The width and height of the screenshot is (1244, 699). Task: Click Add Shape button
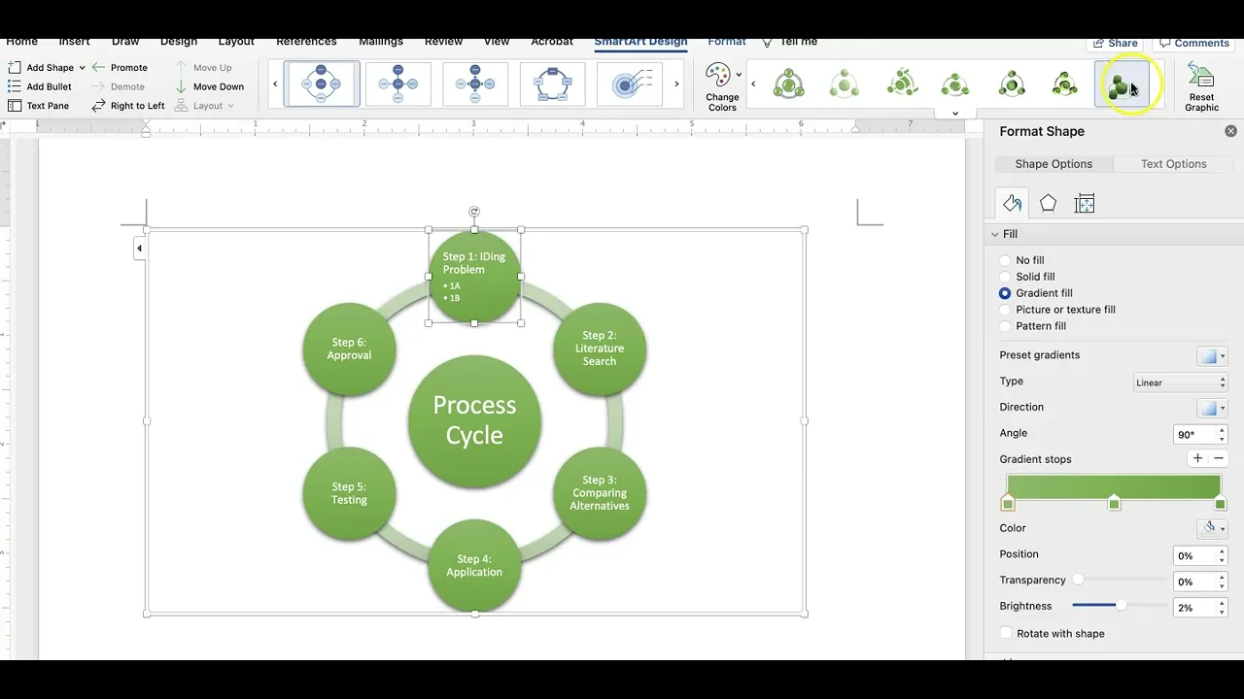tap(41, 68)
